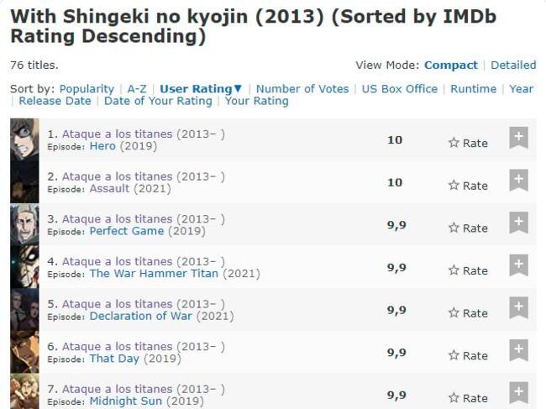546x409 pixels.
Task: Open the Hero episode thumbnail image
Action: pyautogui.click(x=24, y=139)
